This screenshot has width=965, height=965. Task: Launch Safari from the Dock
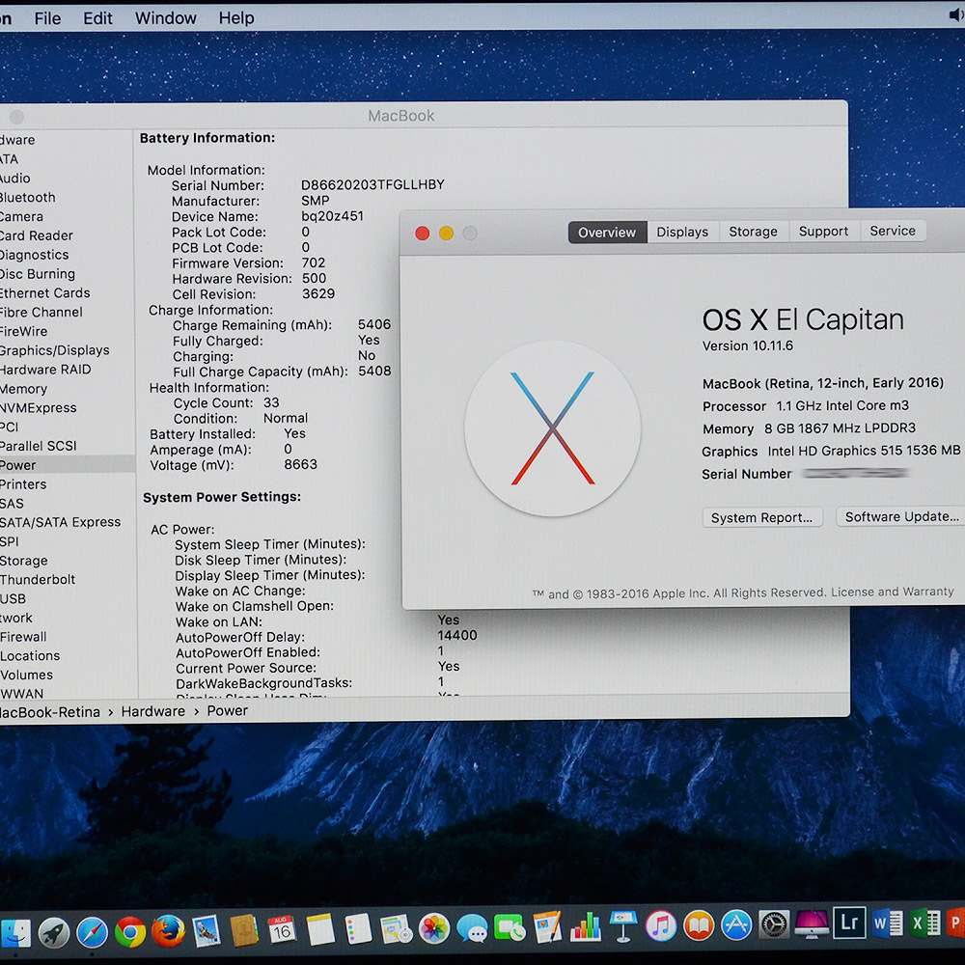(93, 933)
